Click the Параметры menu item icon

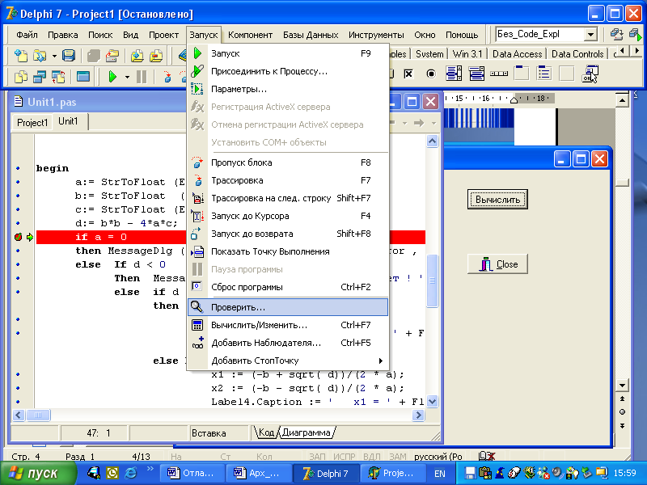[x=197, y=89]
